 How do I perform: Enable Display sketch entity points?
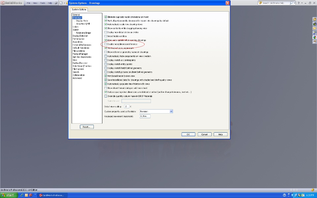click(x=106, y=64)
